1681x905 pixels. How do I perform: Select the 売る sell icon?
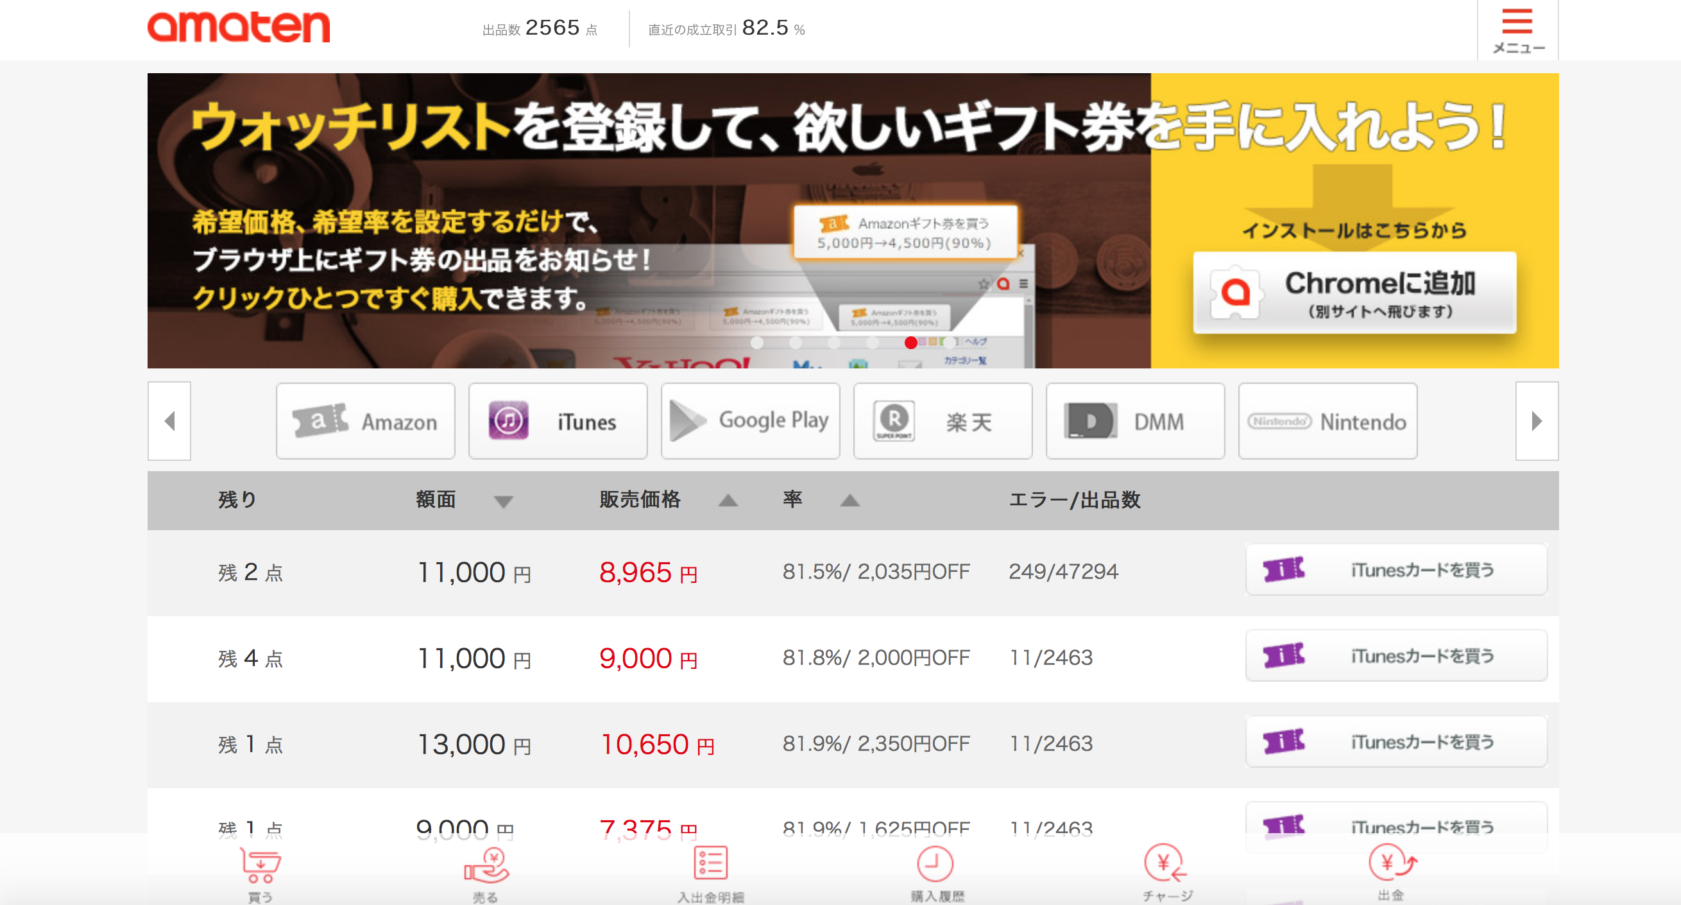(486, 868)
